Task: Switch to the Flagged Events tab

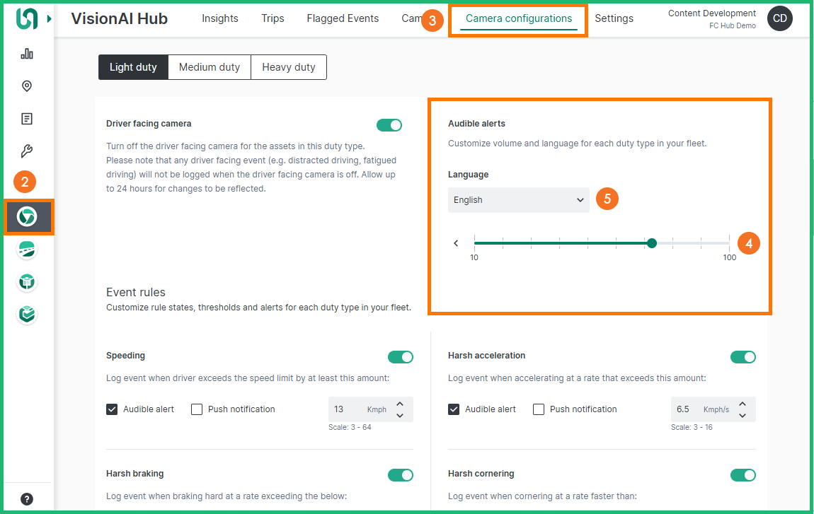Action: coord(343,19)
